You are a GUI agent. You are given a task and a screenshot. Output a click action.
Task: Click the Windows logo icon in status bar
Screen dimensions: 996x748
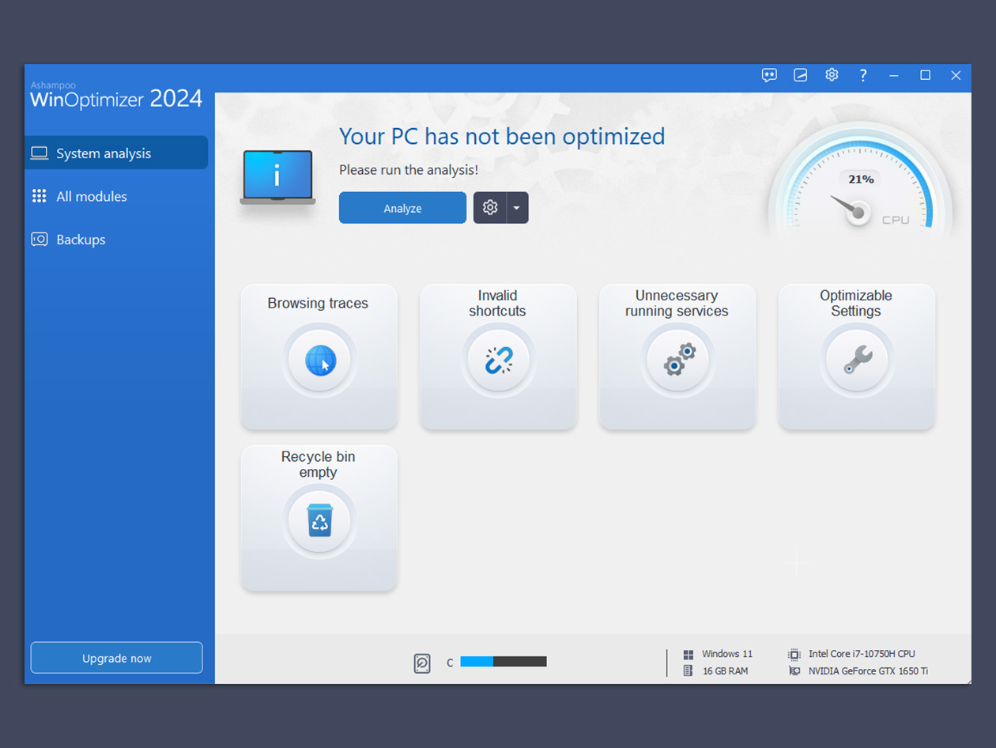coord(689,655)
